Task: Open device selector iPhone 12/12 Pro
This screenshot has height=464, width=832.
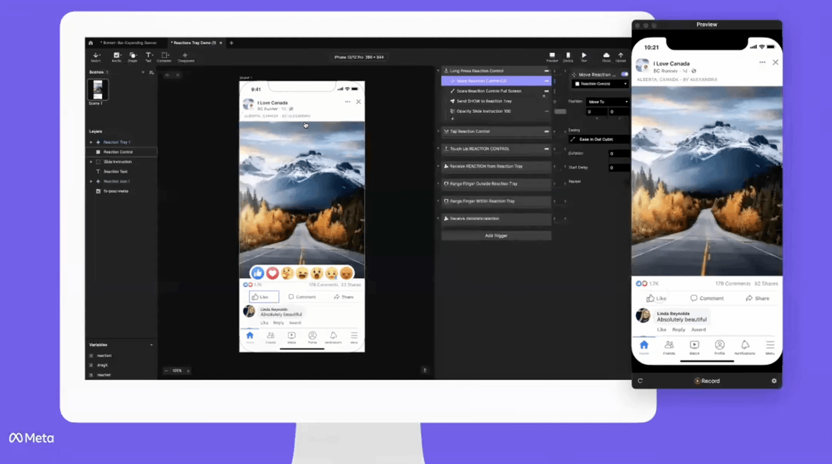Action: [359, 57]
